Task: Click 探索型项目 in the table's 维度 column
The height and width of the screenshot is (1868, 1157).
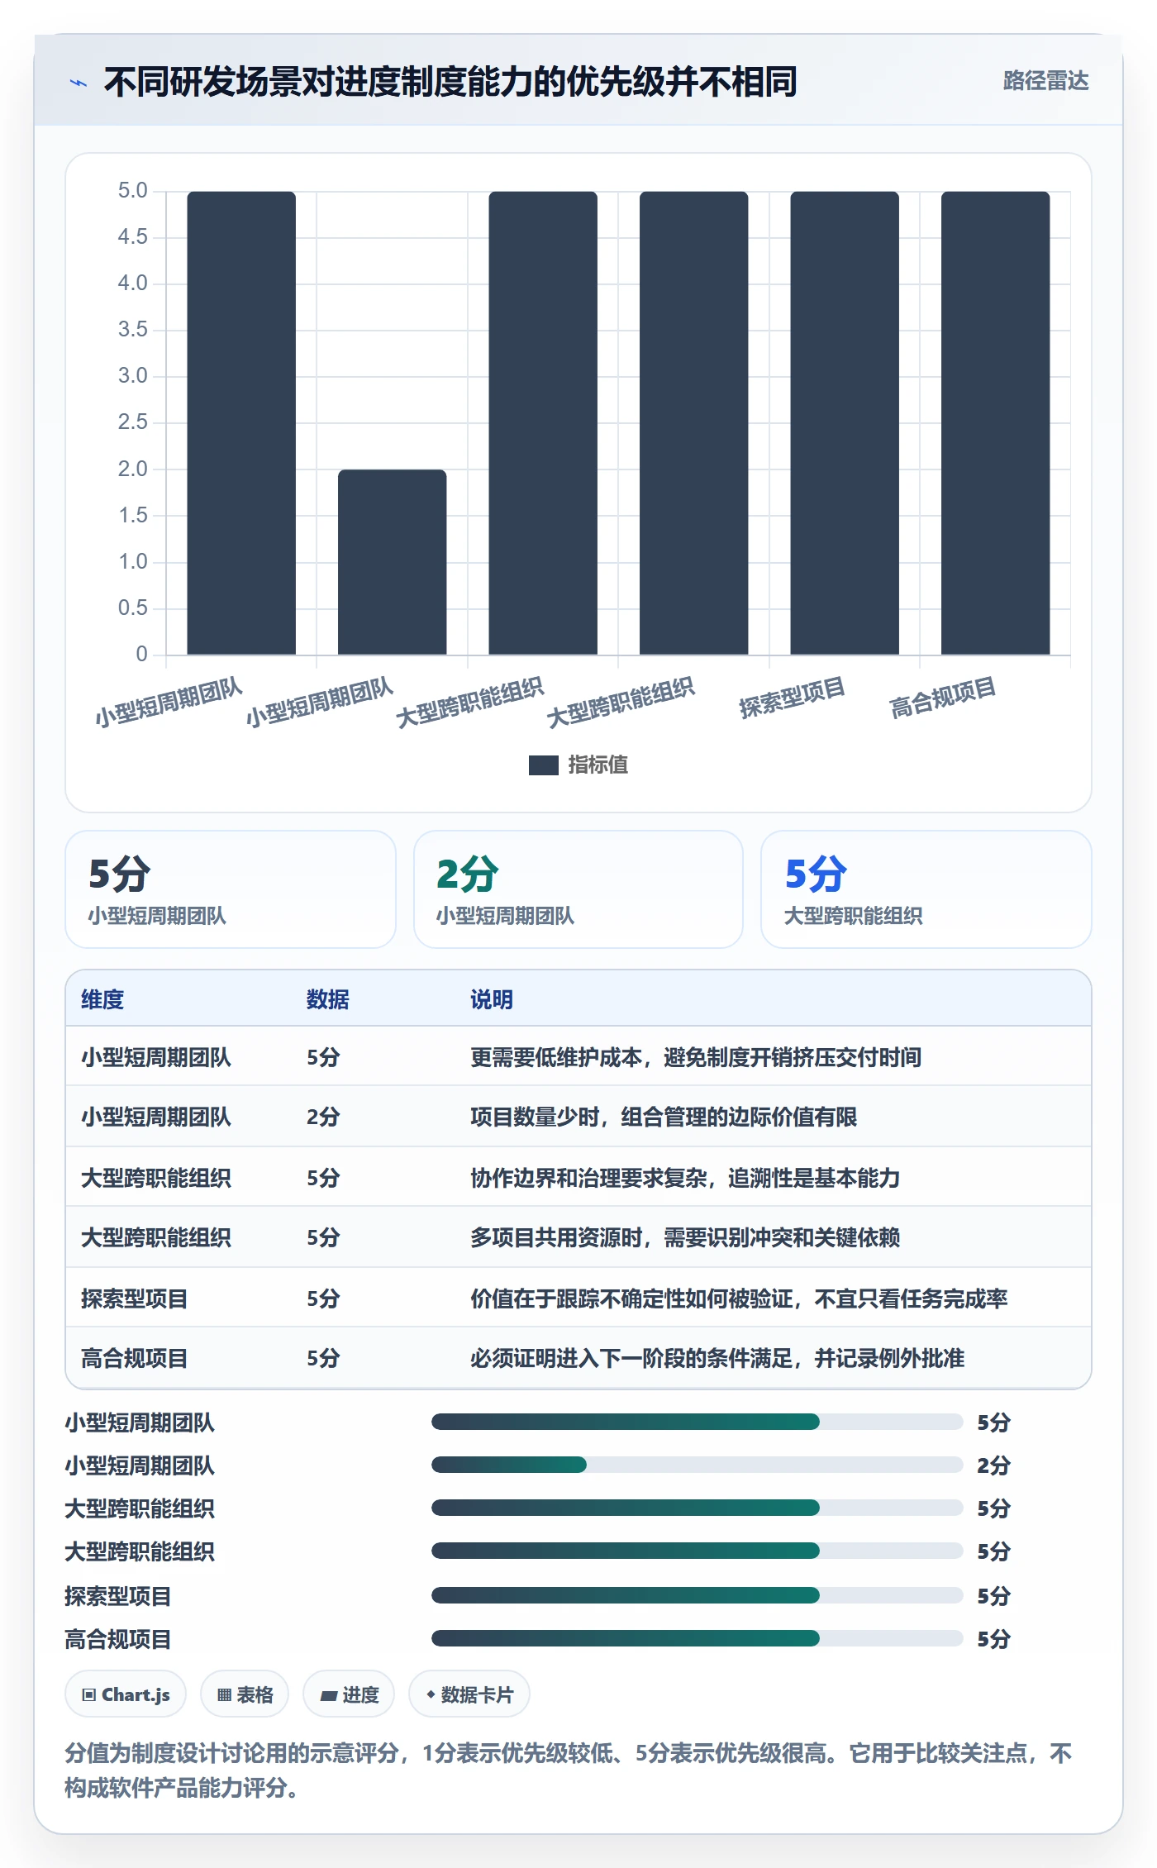Action: click(135, 1299)
